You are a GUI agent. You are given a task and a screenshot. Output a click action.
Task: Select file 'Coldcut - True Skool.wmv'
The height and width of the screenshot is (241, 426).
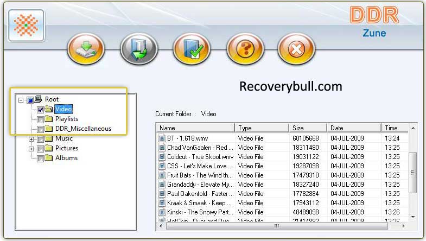pyautogui.click(x=200, y=157)
